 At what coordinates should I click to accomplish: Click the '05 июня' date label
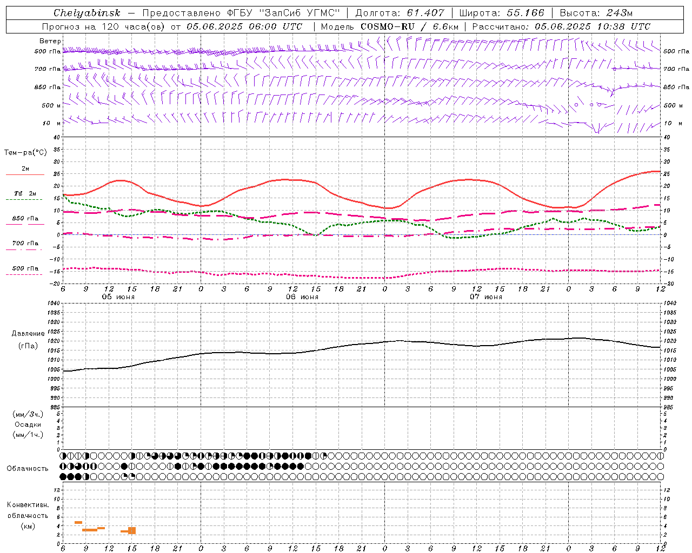tap(118, 296)
